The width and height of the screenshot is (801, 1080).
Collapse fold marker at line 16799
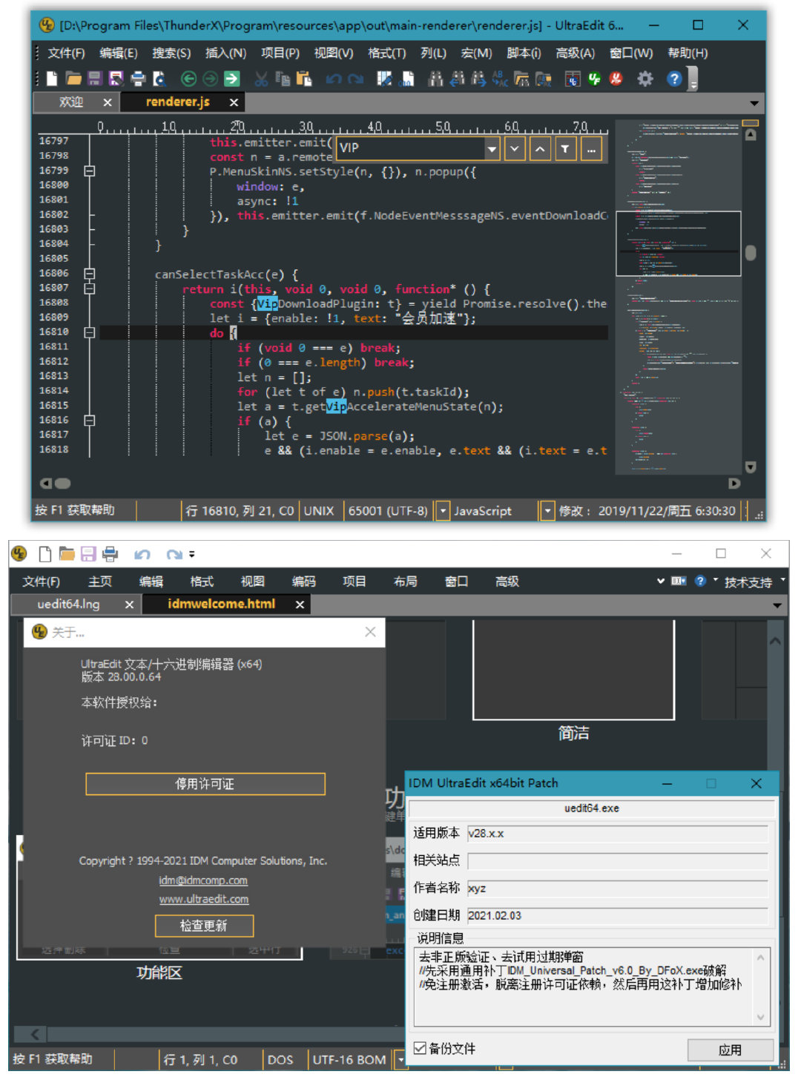(90, 171)
